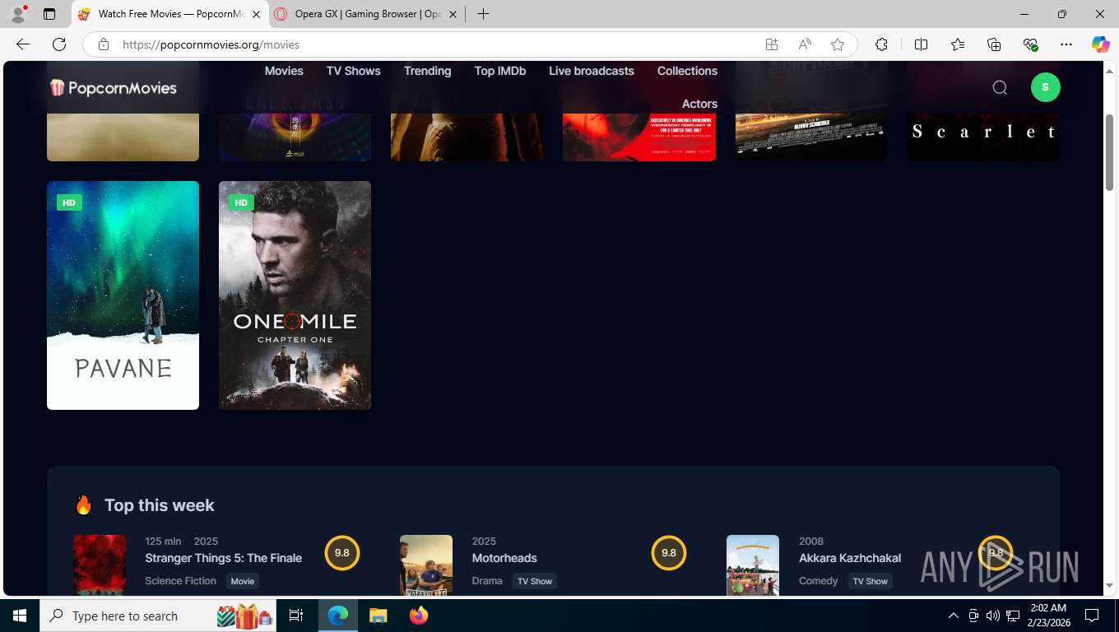Switch to the Opera GX tab

368,14
